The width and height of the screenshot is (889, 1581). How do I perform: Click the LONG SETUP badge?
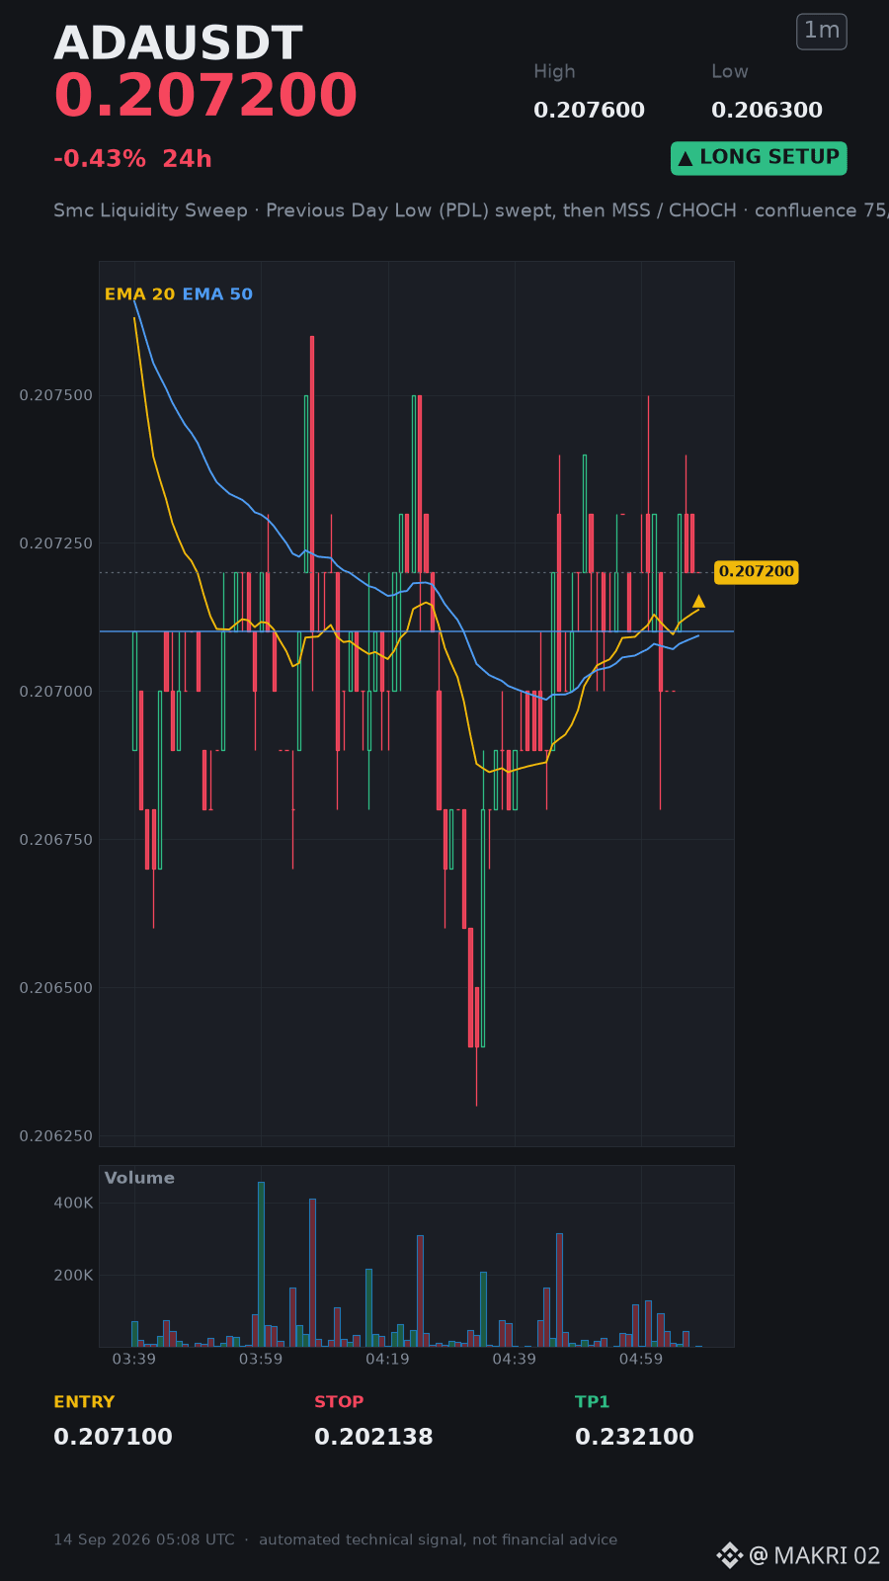click(x=759, y=158)
